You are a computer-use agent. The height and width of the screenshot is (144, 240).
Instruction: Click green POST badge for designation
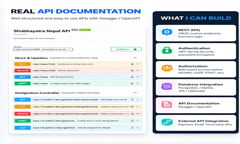[23, 121]
